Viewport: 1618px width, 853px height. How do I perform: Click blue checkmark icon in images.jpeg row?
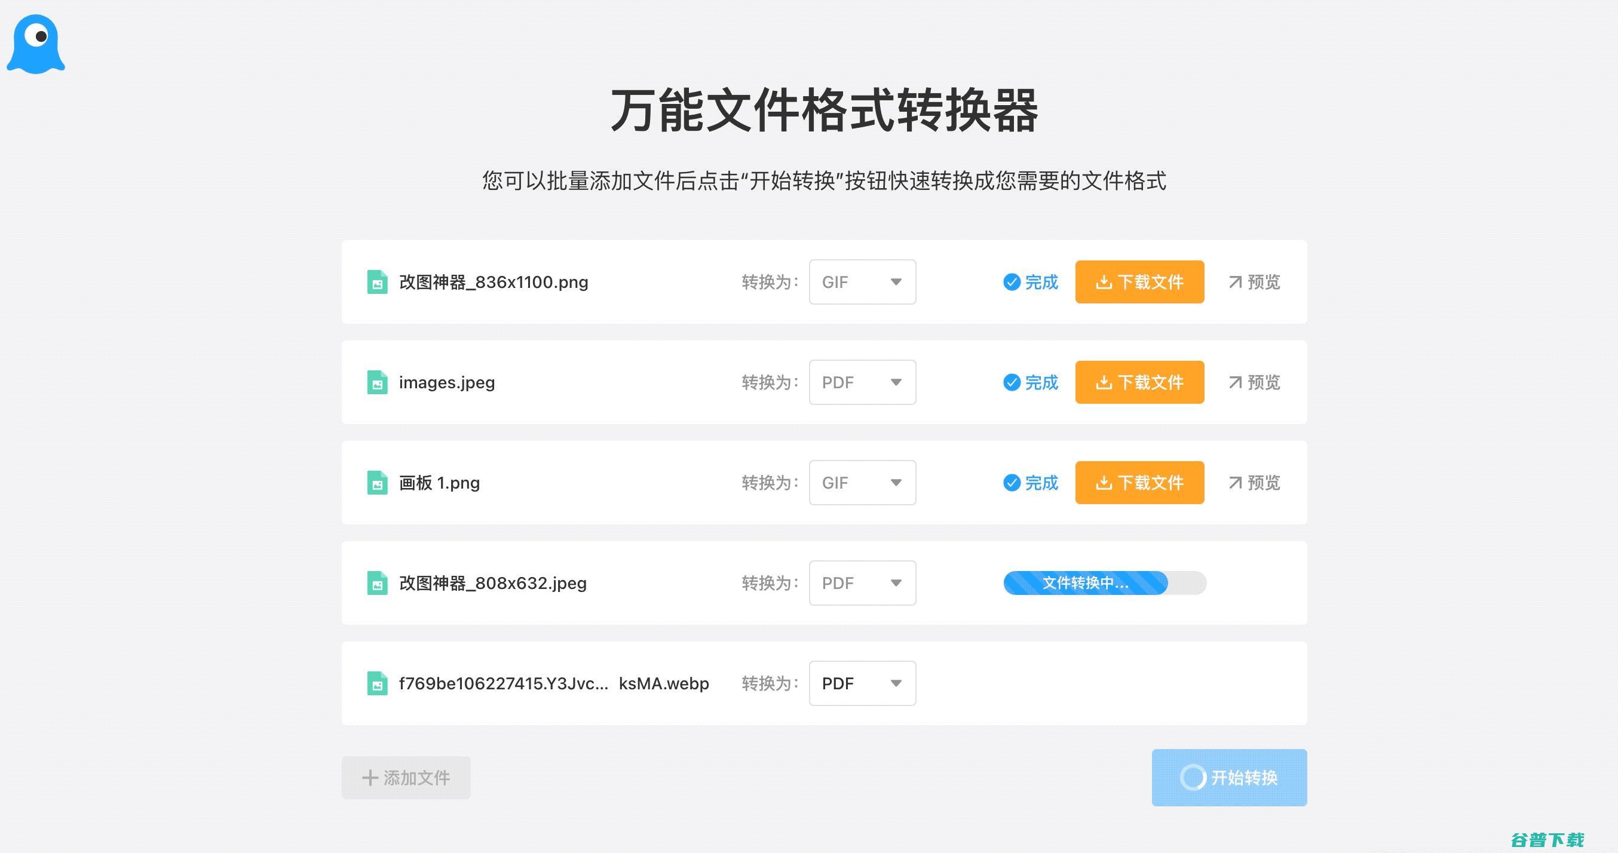[1011, 382]
